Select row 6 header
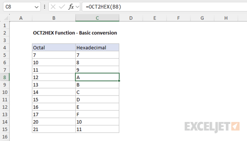The width and height of the screenshot is (247, 141). (4, 62)
